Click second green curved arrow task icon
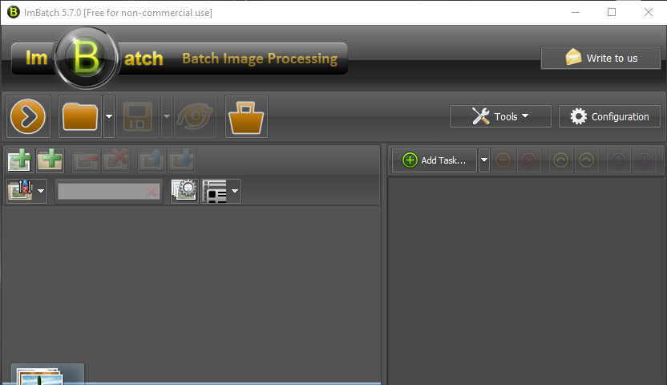This screenshot has width=667, height=385. (586, 160)
